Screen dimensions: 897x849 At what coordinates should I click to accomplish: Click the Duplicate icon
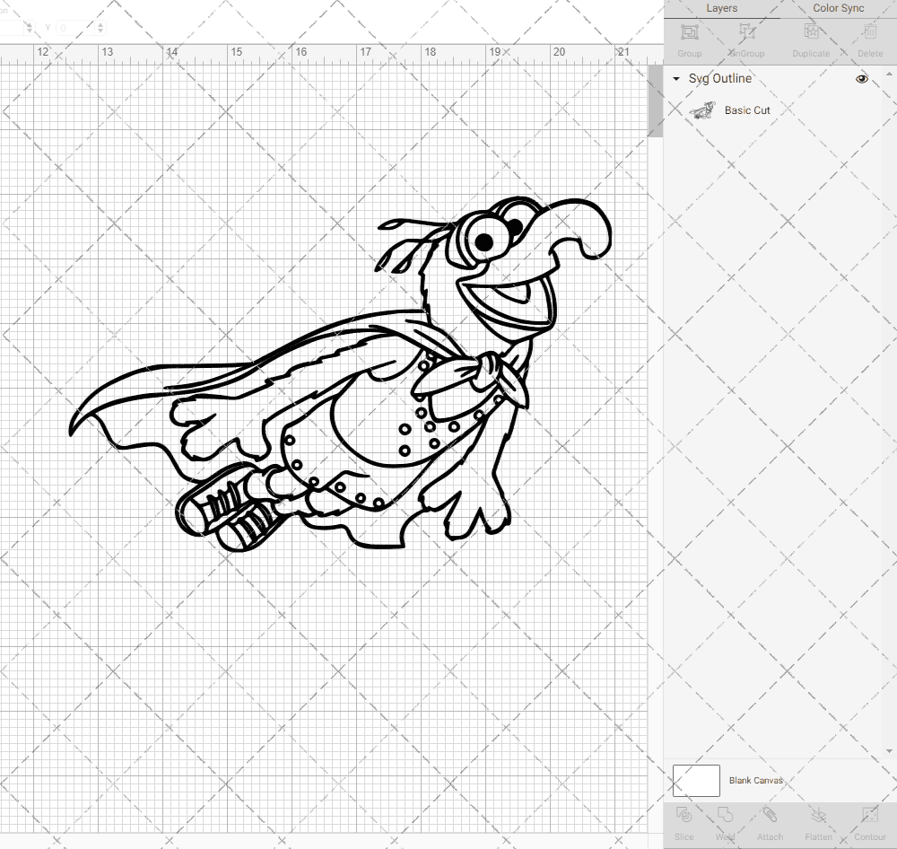(811, 32)
